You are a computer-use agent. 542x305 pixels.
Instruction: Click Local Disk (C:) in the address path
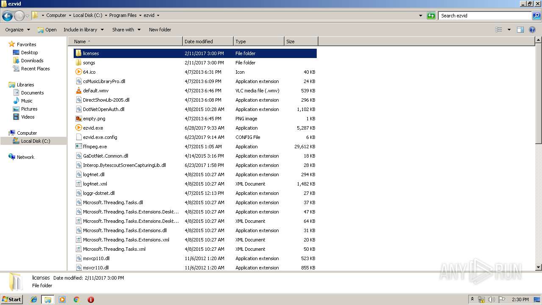(x=88, y=15)
